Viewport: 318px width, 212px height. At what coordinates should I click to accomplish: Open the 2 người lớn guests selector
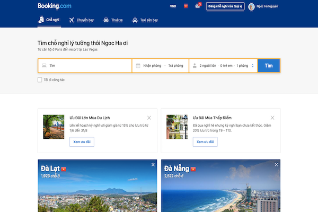[x=223, y=66]
